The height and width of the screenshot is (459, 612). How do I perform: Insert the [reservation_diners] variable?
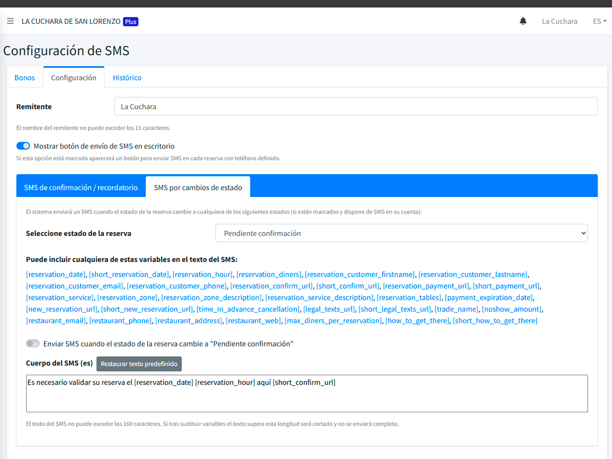click(x=269, y=274)
